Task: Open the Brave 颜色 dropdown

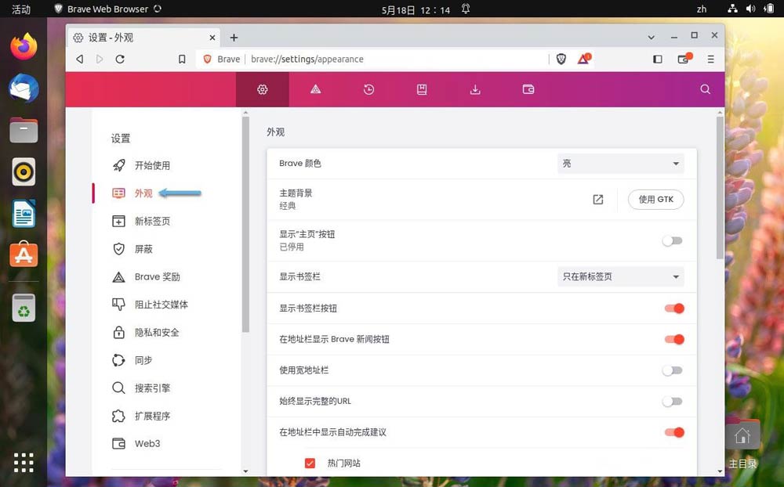Action: [x=619, y=164]
